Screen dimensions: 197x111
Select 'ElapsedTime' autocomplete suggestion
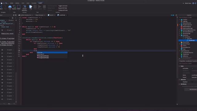52,56
